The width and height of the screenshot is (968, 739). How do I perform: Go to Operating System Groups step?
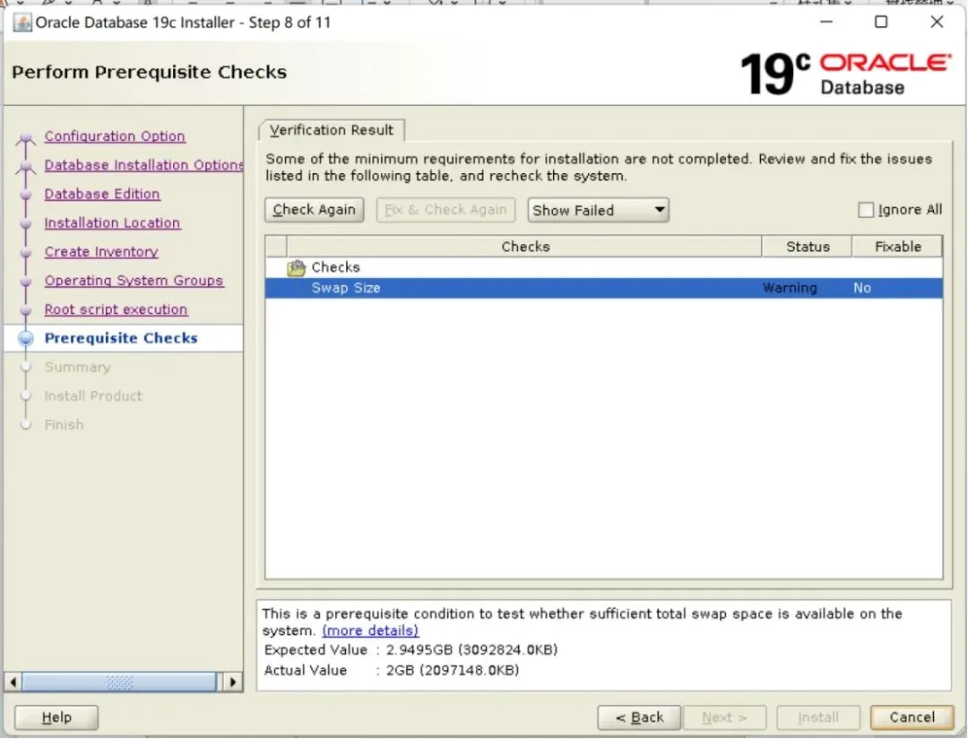tap(134, 281)
